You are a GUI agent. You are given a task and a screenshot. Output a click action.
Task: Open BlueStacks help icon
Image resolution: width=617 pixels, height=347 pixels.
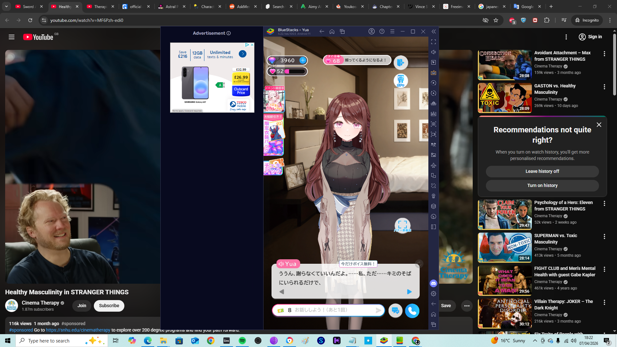pyautogui.click(x=382, y=31)
